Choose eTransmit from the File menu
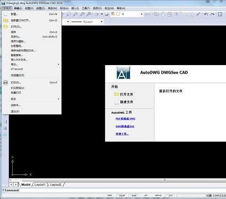The height and width of the screenshot is (199, 226). pos(32,69)
